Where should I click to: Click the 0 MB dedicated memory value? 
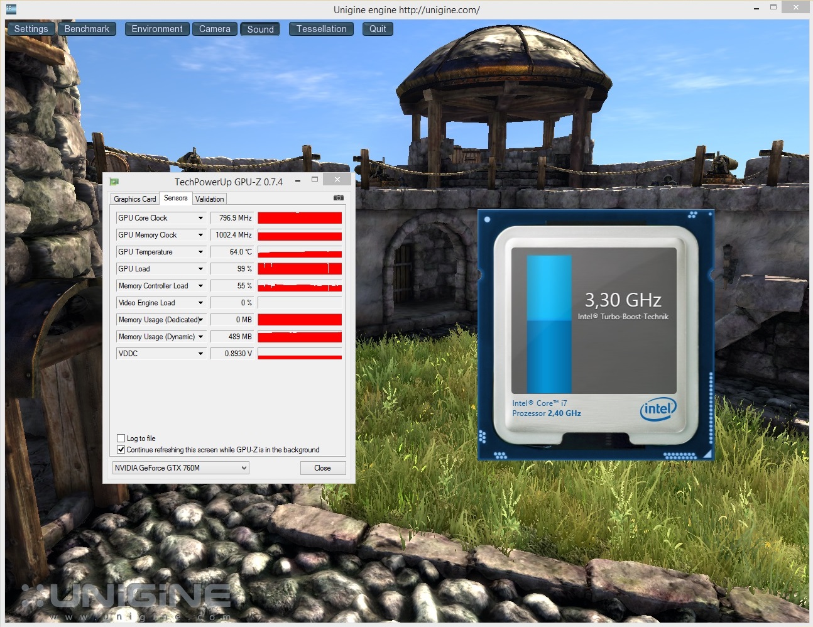(x=232, y=320)
